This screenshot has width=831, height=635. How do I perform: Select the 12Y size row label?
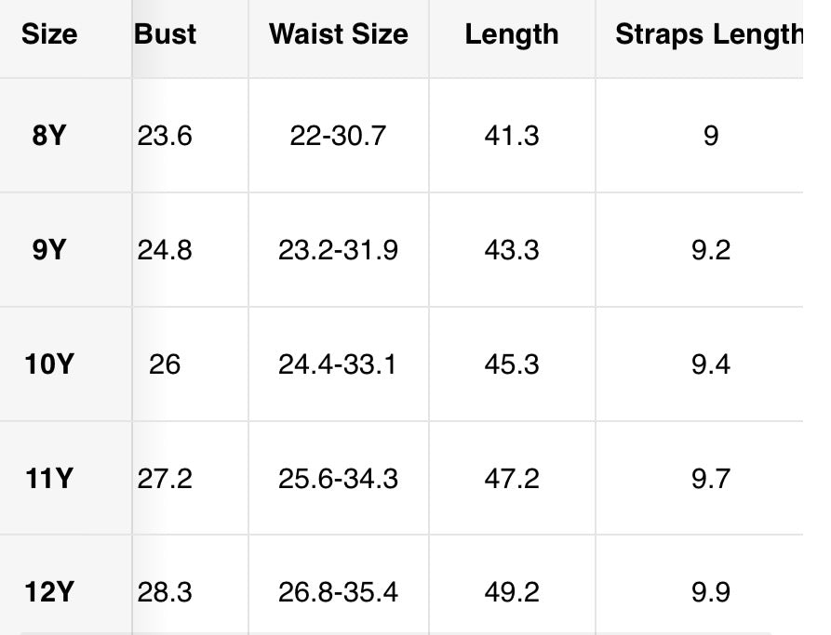pyautogui.click(x=49, y=591)
